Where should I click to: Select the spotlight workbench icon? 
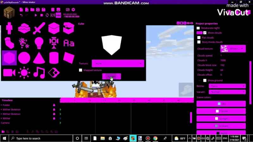[54, 43]
